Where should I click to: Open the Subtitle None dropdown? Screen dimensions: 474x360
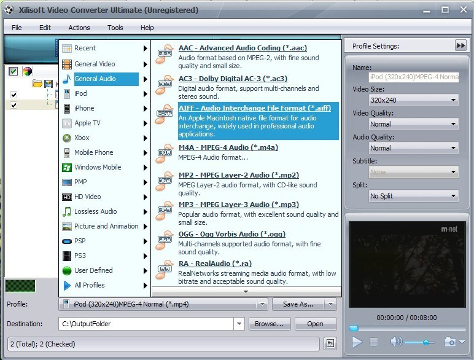[x=414, y=172]
